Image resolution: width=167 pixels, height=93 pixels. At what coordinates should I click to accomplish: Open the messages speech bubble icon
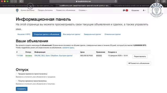coord(124,10)
